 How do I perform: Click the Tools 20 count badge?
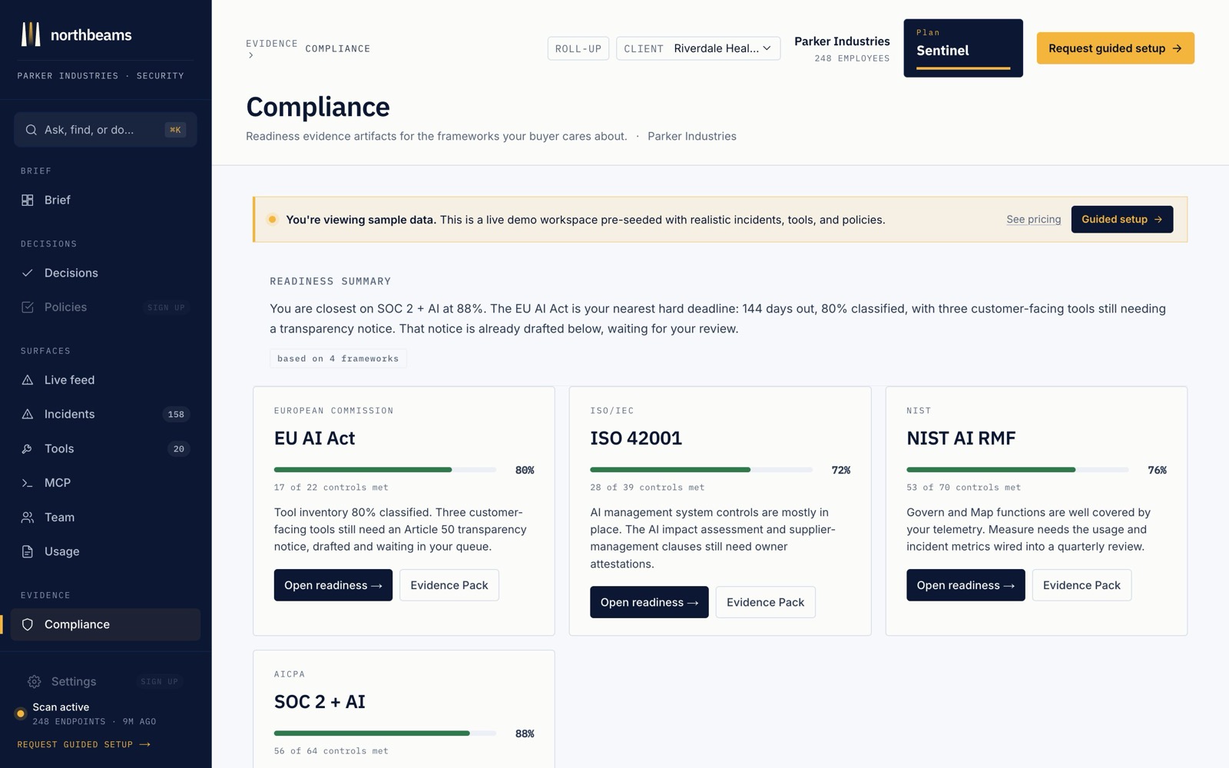178,449
